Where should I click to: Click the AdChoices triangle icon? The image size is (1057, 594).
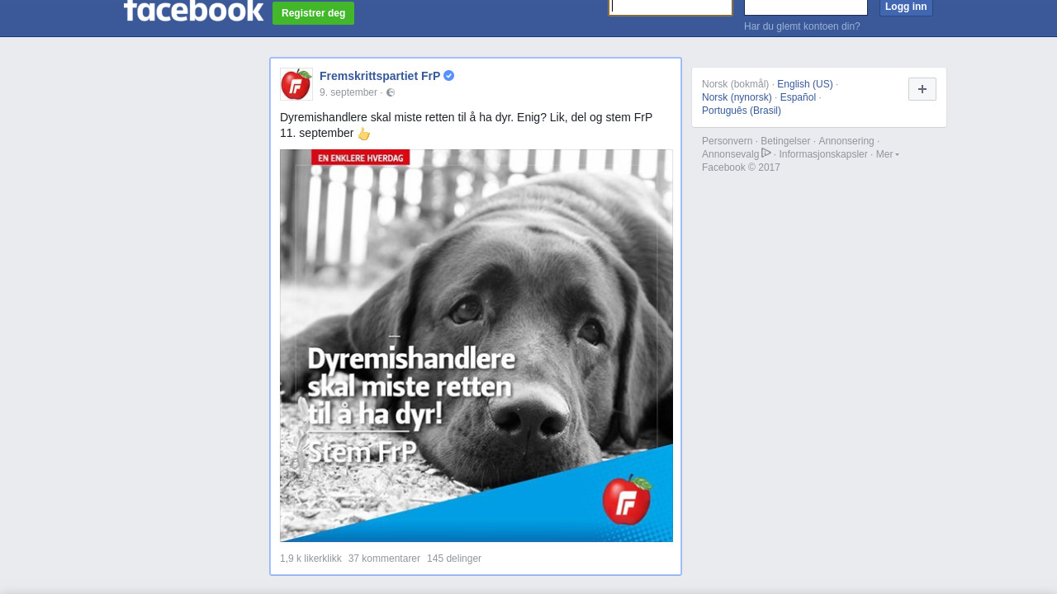(766, 153)
